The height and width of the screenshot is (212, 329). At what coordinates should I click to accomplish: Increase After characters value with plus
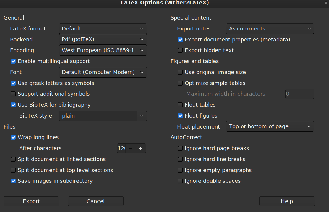point(140,148)
